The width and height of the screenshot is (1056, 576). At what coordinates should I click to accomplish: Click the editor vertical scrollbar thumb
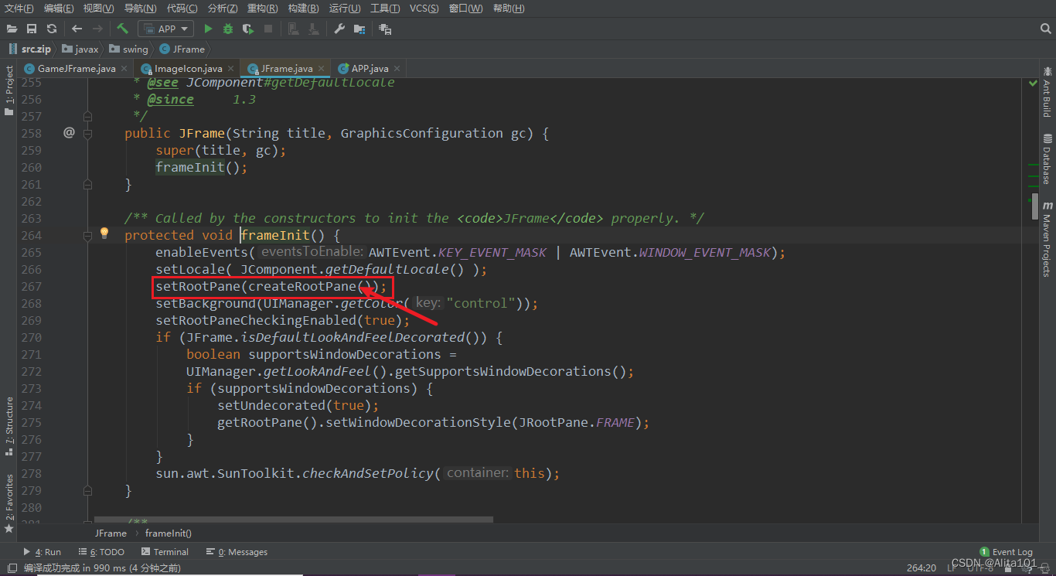(1035, 206)
